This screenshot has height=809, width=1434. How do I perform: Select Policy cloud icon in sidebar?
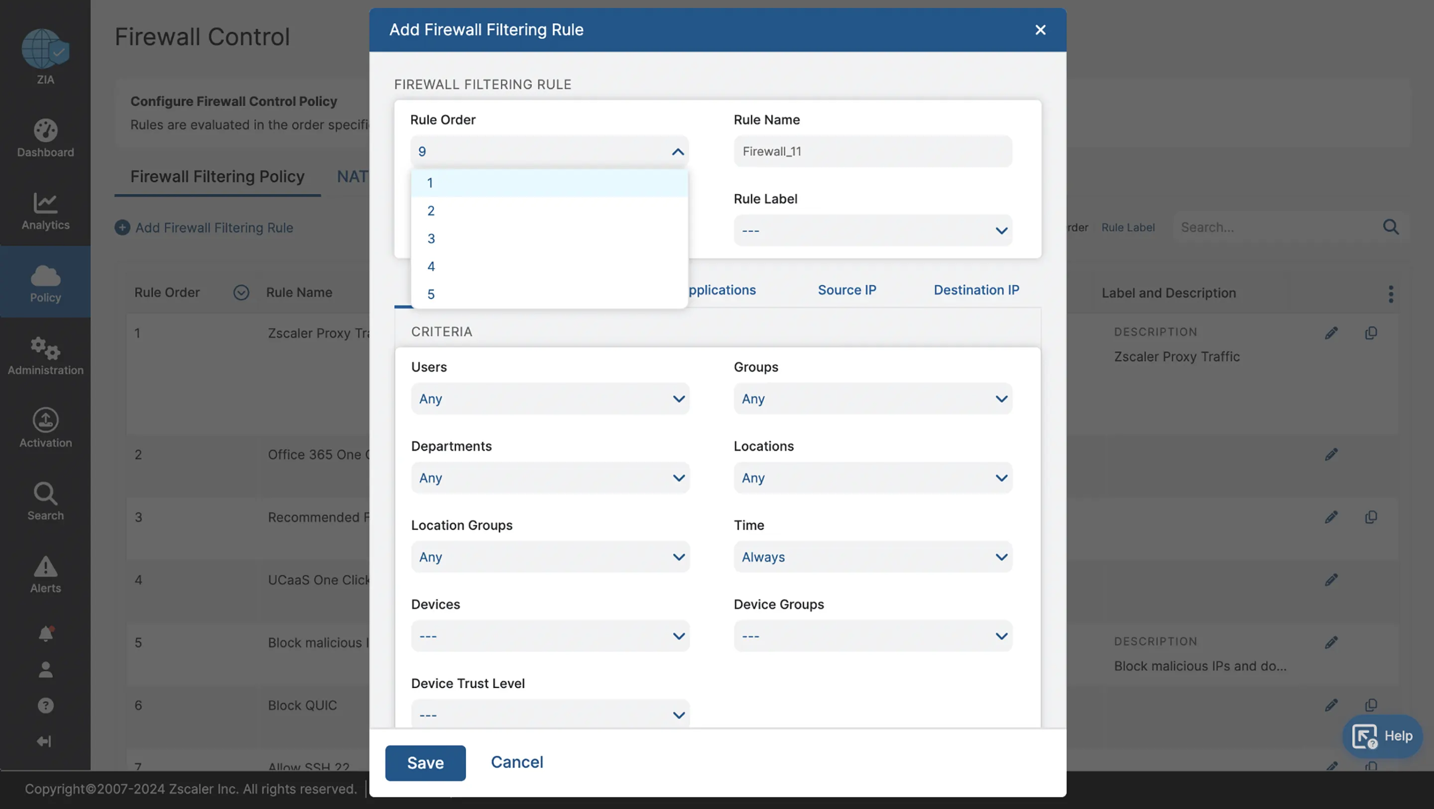45,283
